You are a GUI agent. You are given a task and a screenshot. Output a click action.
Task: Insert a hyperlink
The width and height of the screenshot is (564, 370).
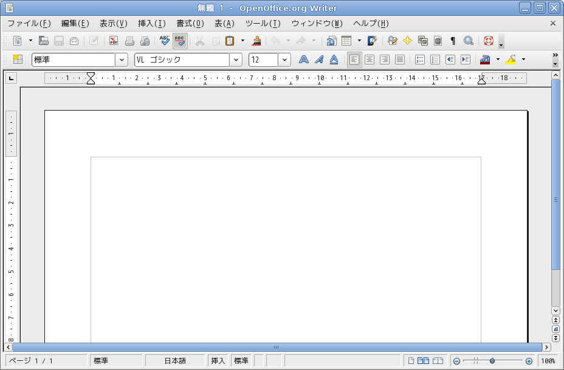(331, 40)
